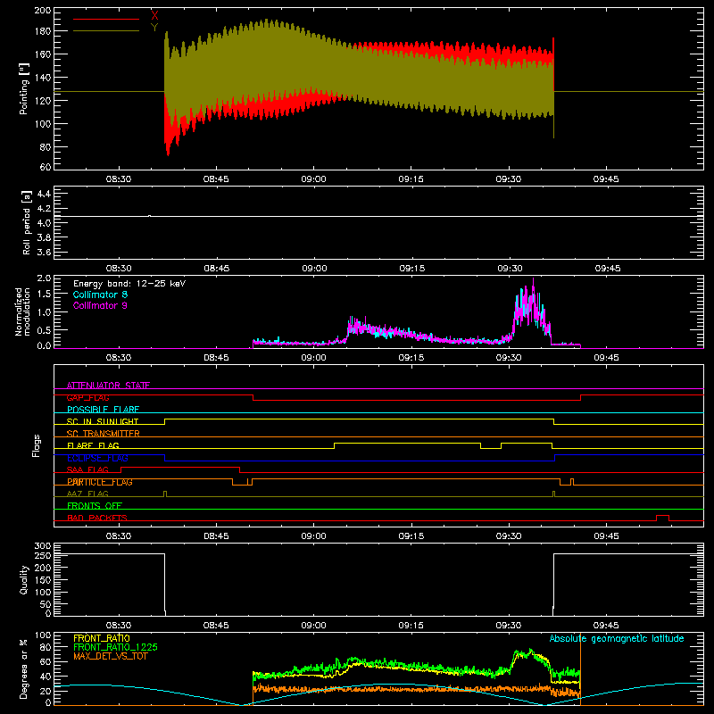This screenshot has width=714, height=714.
Task: Select the magenta 'Collimator 9' legend label
Action: coord(100,305)
